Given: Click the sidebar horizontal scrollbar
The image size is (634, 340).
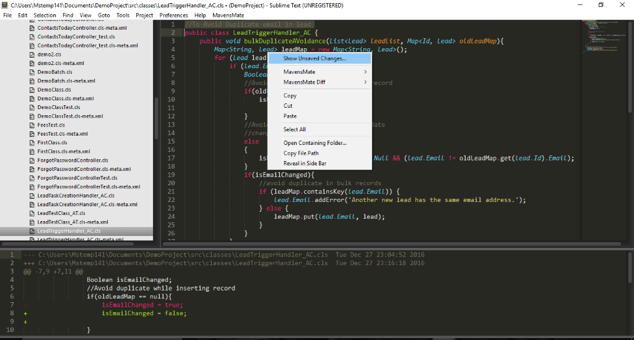Looking at the screenshot, I should coord(67,244).
